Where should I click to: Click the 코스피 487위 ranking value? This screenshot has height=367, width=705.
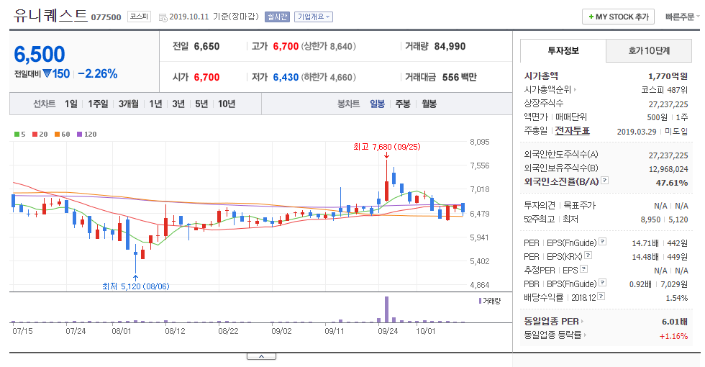coord(665,90)
